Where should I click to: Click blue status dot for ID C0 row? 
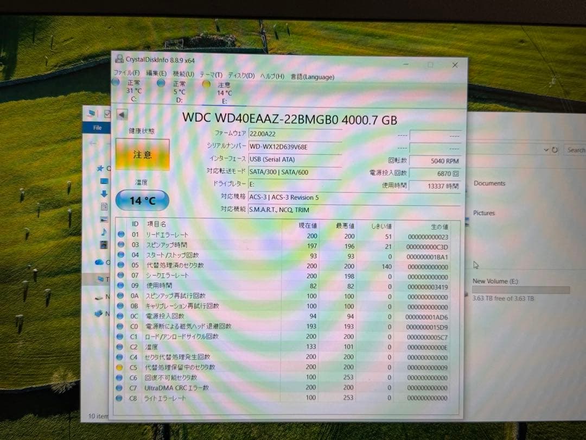pyautogui.click(x=120, y=326)
